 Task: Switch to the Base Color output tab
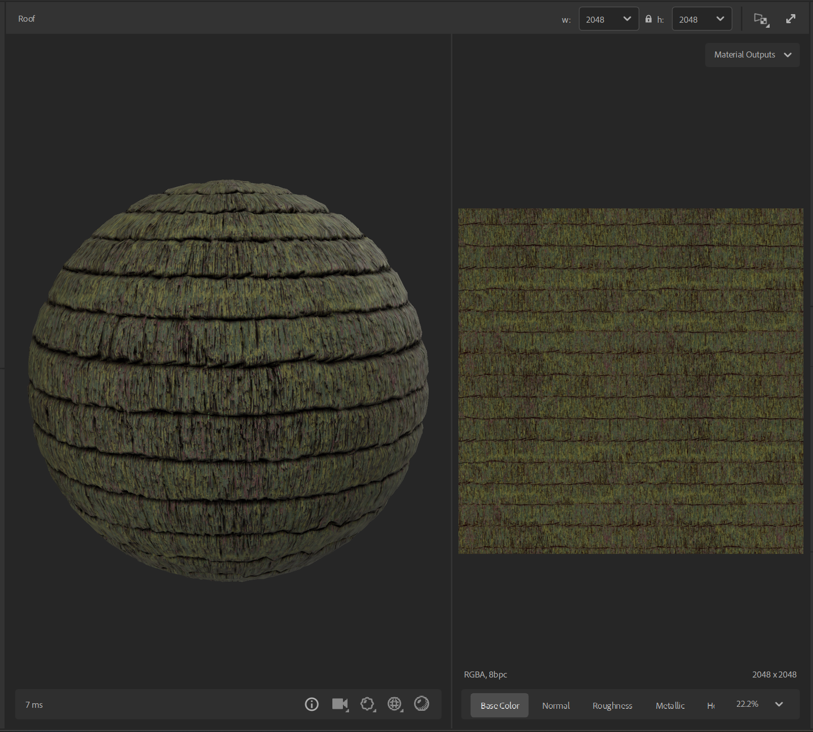[499, 705]
